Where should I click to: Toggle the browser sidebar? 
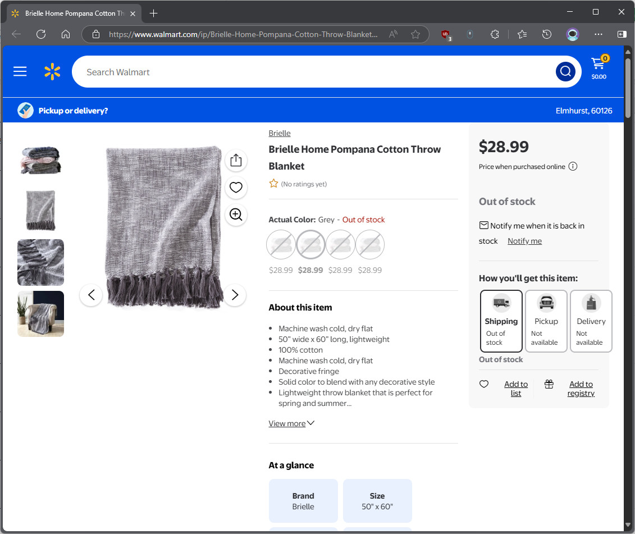(x=622, y=34)
